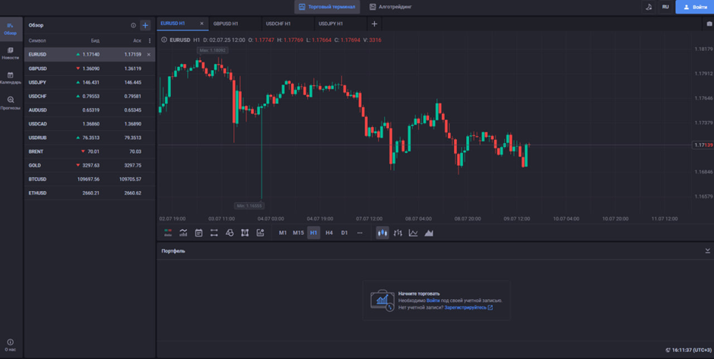Take a chart screenshot with camera icon

709,24
